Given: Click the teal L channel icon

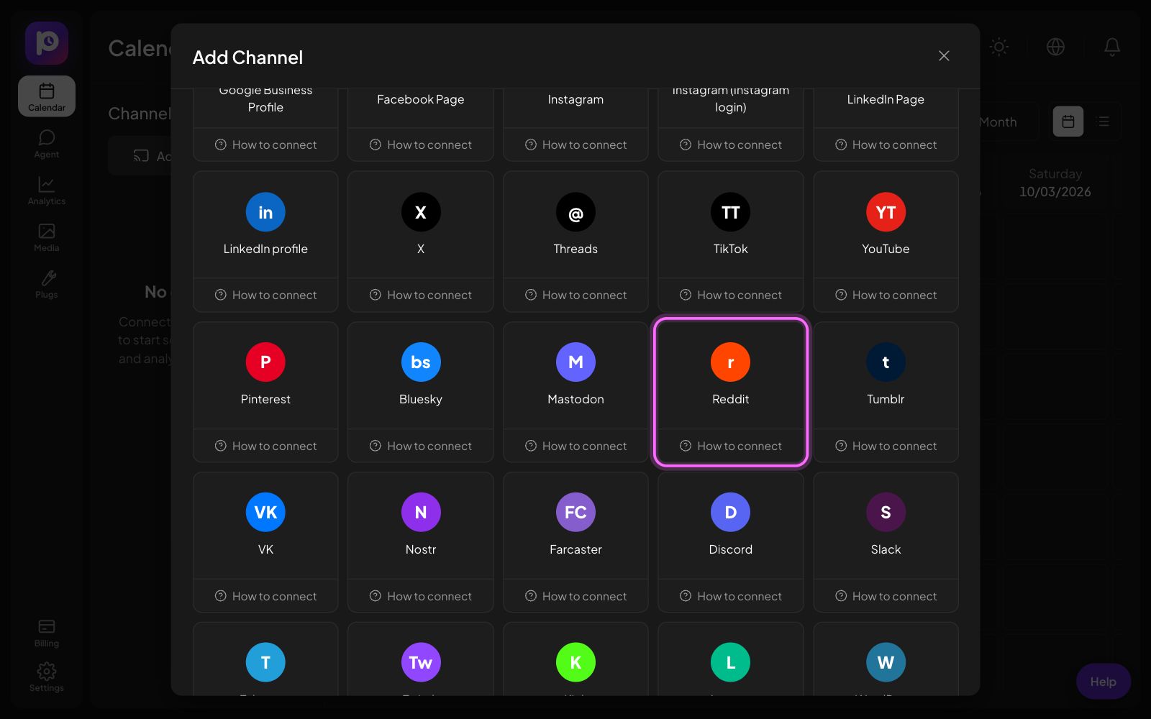Looking at the screenshot, I should point(731,663).
